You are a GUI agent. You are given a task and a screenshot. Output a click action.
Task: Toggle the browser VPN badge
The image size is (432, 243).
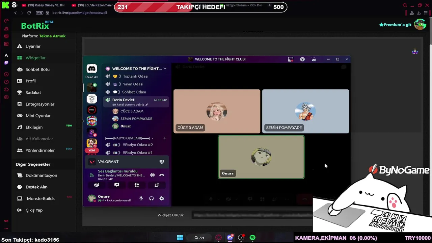(x=39, y=13)
